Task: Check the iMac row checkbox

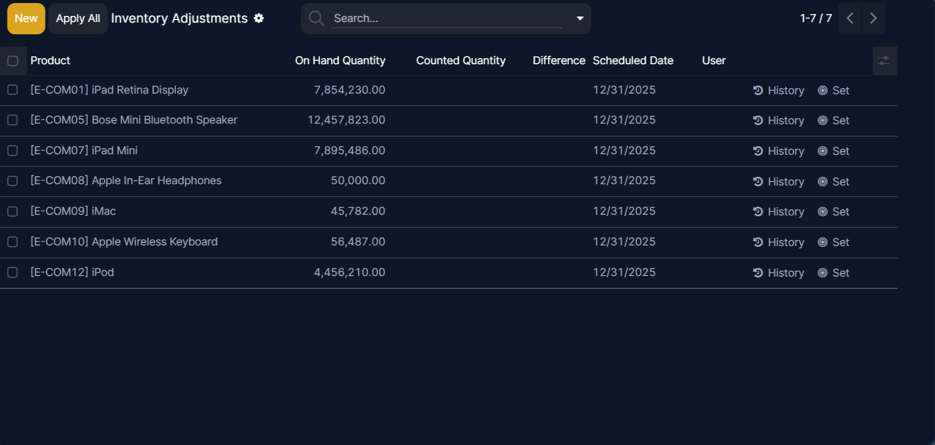Action: (x=12, y=211)
